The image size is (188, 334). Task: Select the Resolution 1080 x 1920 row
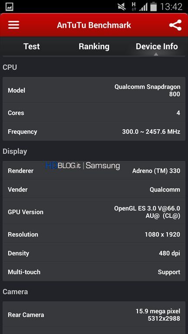(94, 234)
